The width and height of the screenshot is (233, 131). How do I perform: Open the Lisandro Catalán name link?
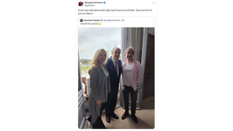pos(92,20)
